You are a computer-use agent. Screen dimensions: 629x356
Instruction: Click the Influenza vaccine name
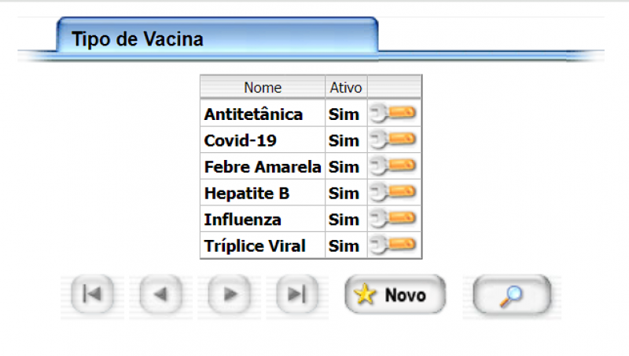point(242,220)
